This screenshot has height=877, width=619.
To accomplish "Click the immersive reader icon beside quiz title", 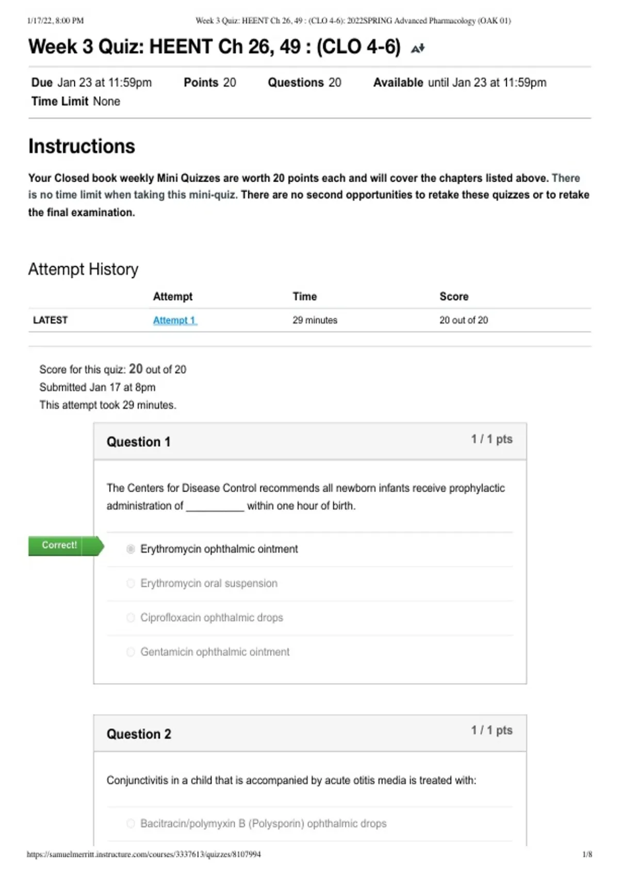I will tap(418, 48).
